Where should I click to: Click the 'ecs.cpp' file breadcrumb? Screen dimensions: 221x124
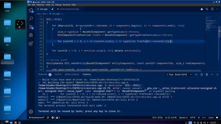pyautogui.click(x=55, y=14)
